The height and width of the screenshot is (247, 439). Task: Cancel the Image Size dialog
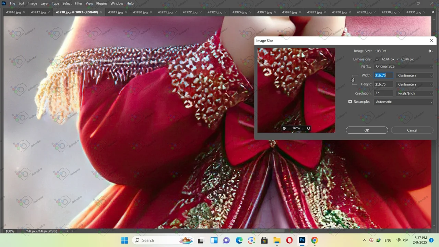tap(412, 130)
